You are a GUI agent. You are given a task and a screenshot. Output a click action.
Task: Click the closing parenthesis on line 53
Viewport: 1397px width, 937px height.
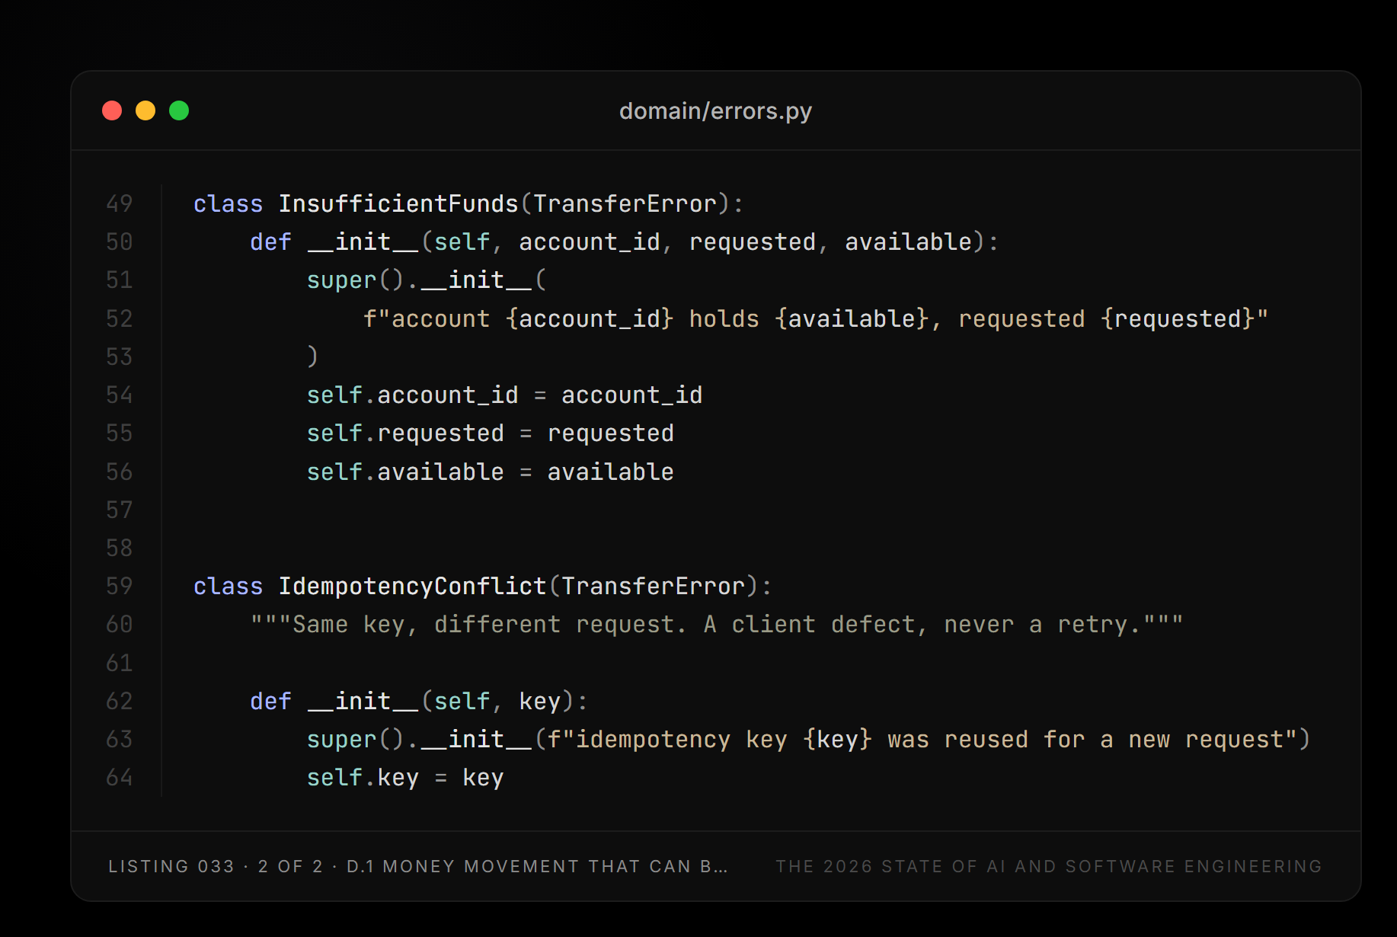pyautogui.click(x=312, y=357)
